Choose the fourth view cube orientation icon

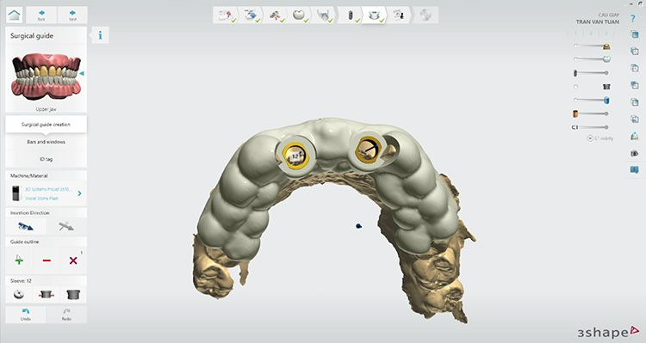(635, 85)
